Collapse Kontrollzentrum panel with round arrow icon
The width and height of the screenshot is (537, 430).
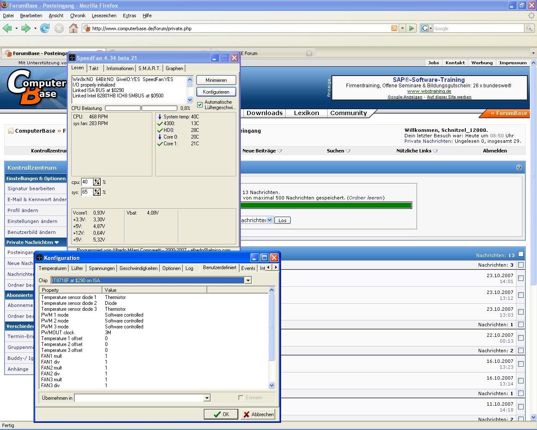519,167
